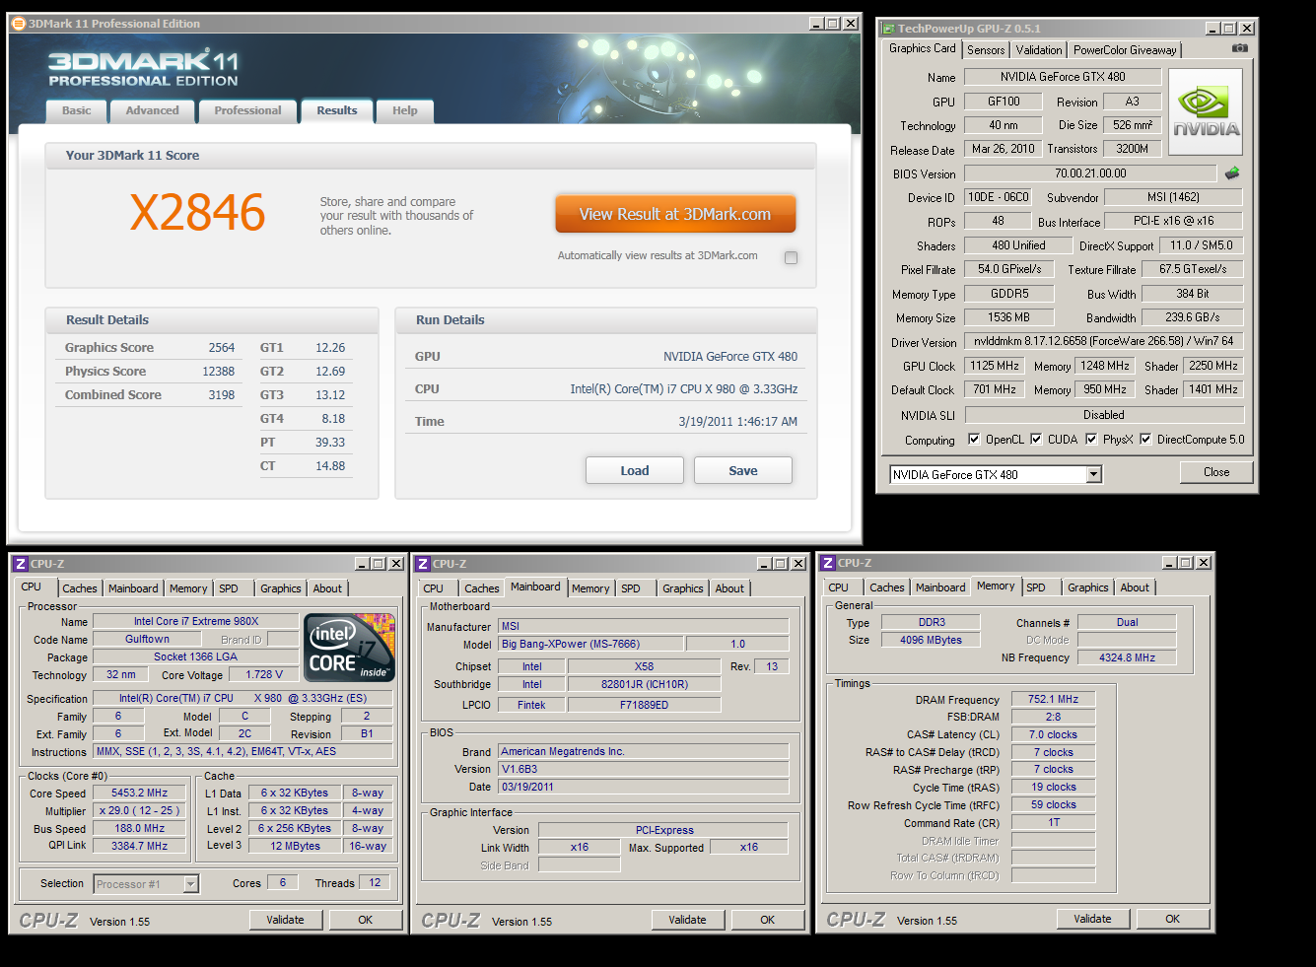Click Validate in the CPU-Z motherboard window

tap(687, 920)
